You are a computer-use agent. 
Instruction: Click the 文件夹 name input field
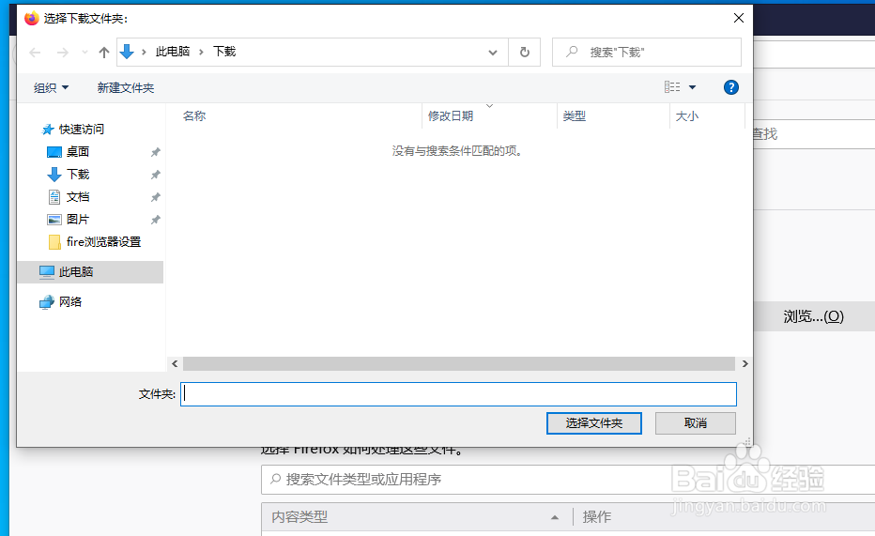(x=458, y=394)
